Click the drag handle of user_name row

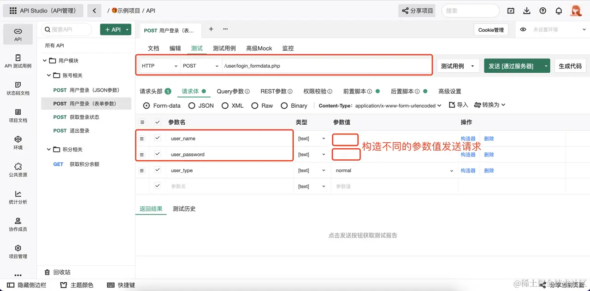pos(142,139)
